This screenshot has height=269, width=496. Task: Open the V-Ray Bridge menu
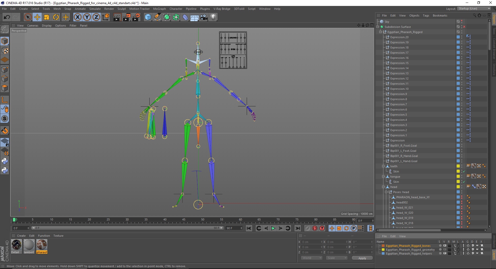pos(222,9)
